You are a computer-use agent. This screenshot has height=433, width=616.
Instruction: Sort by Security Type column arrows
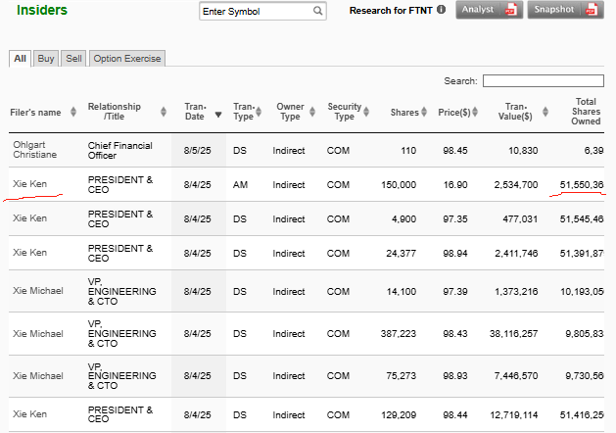366,112
